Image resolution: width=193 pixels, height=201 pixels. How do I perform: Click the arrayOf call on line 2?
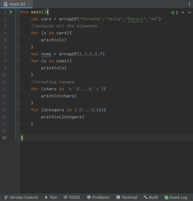click(68, 19)
